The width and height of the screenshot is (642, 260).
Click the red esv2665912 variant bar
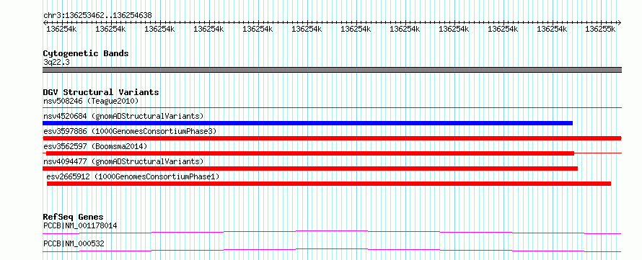click(329, 184)
